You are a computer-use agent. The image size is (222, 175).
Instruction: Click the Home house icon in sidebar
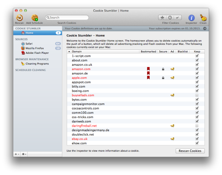pos(23,33)
